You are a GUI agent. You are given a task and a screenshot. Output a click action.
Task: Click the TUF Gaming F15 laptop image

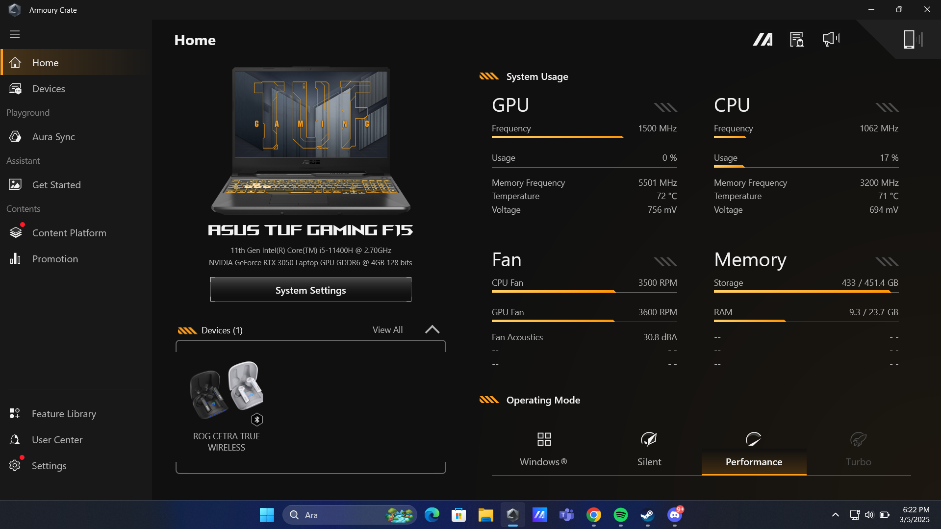311,141
